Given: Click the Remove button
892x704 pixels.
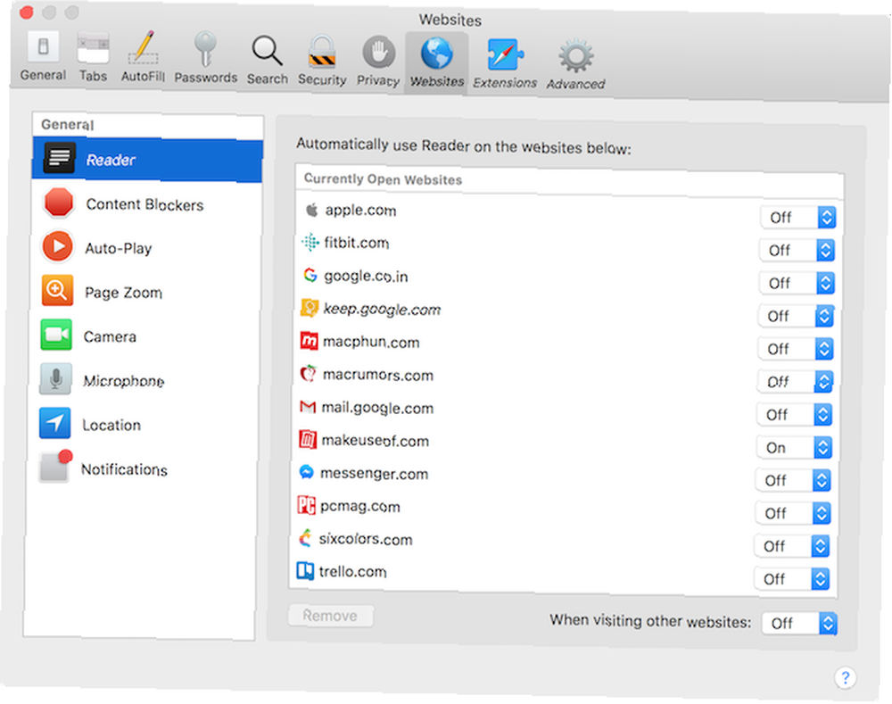Looking at the screenshot, I should (331, 615).
